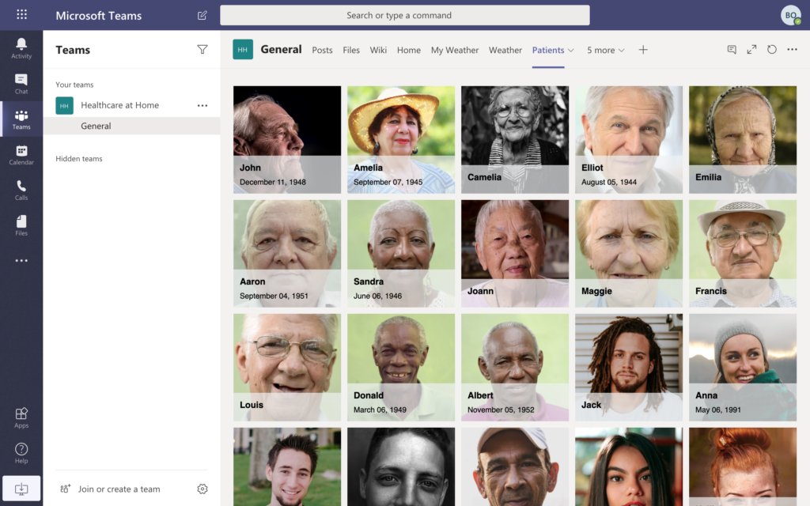Click the Your teams label
Viewport: 810px width, 506px height.
pyautogui.click(x=74, y=85)
